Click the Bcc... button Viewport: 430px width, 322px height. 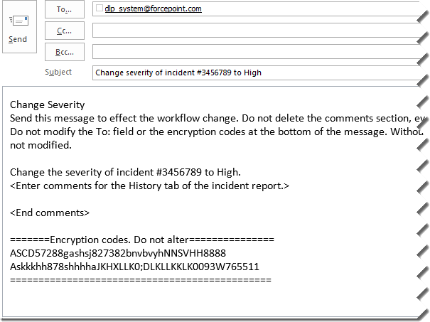[x=65, y=52]
